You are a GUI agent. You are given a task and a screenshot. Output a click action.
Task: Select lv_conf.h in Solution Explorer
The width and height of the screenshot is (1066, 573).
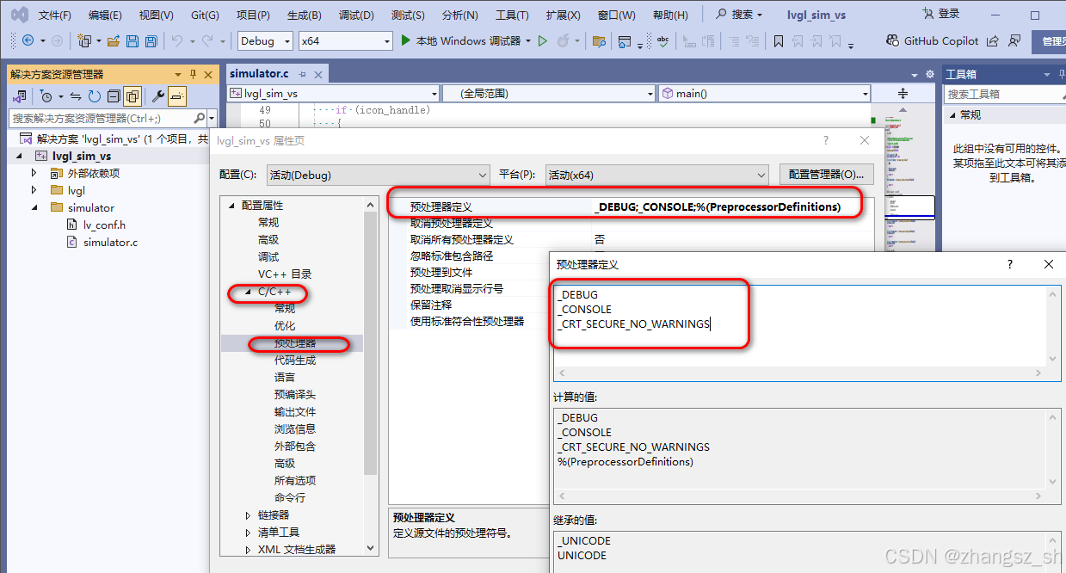[104, 225]
